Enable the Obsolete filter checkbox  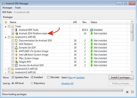(x=48, y=77)
